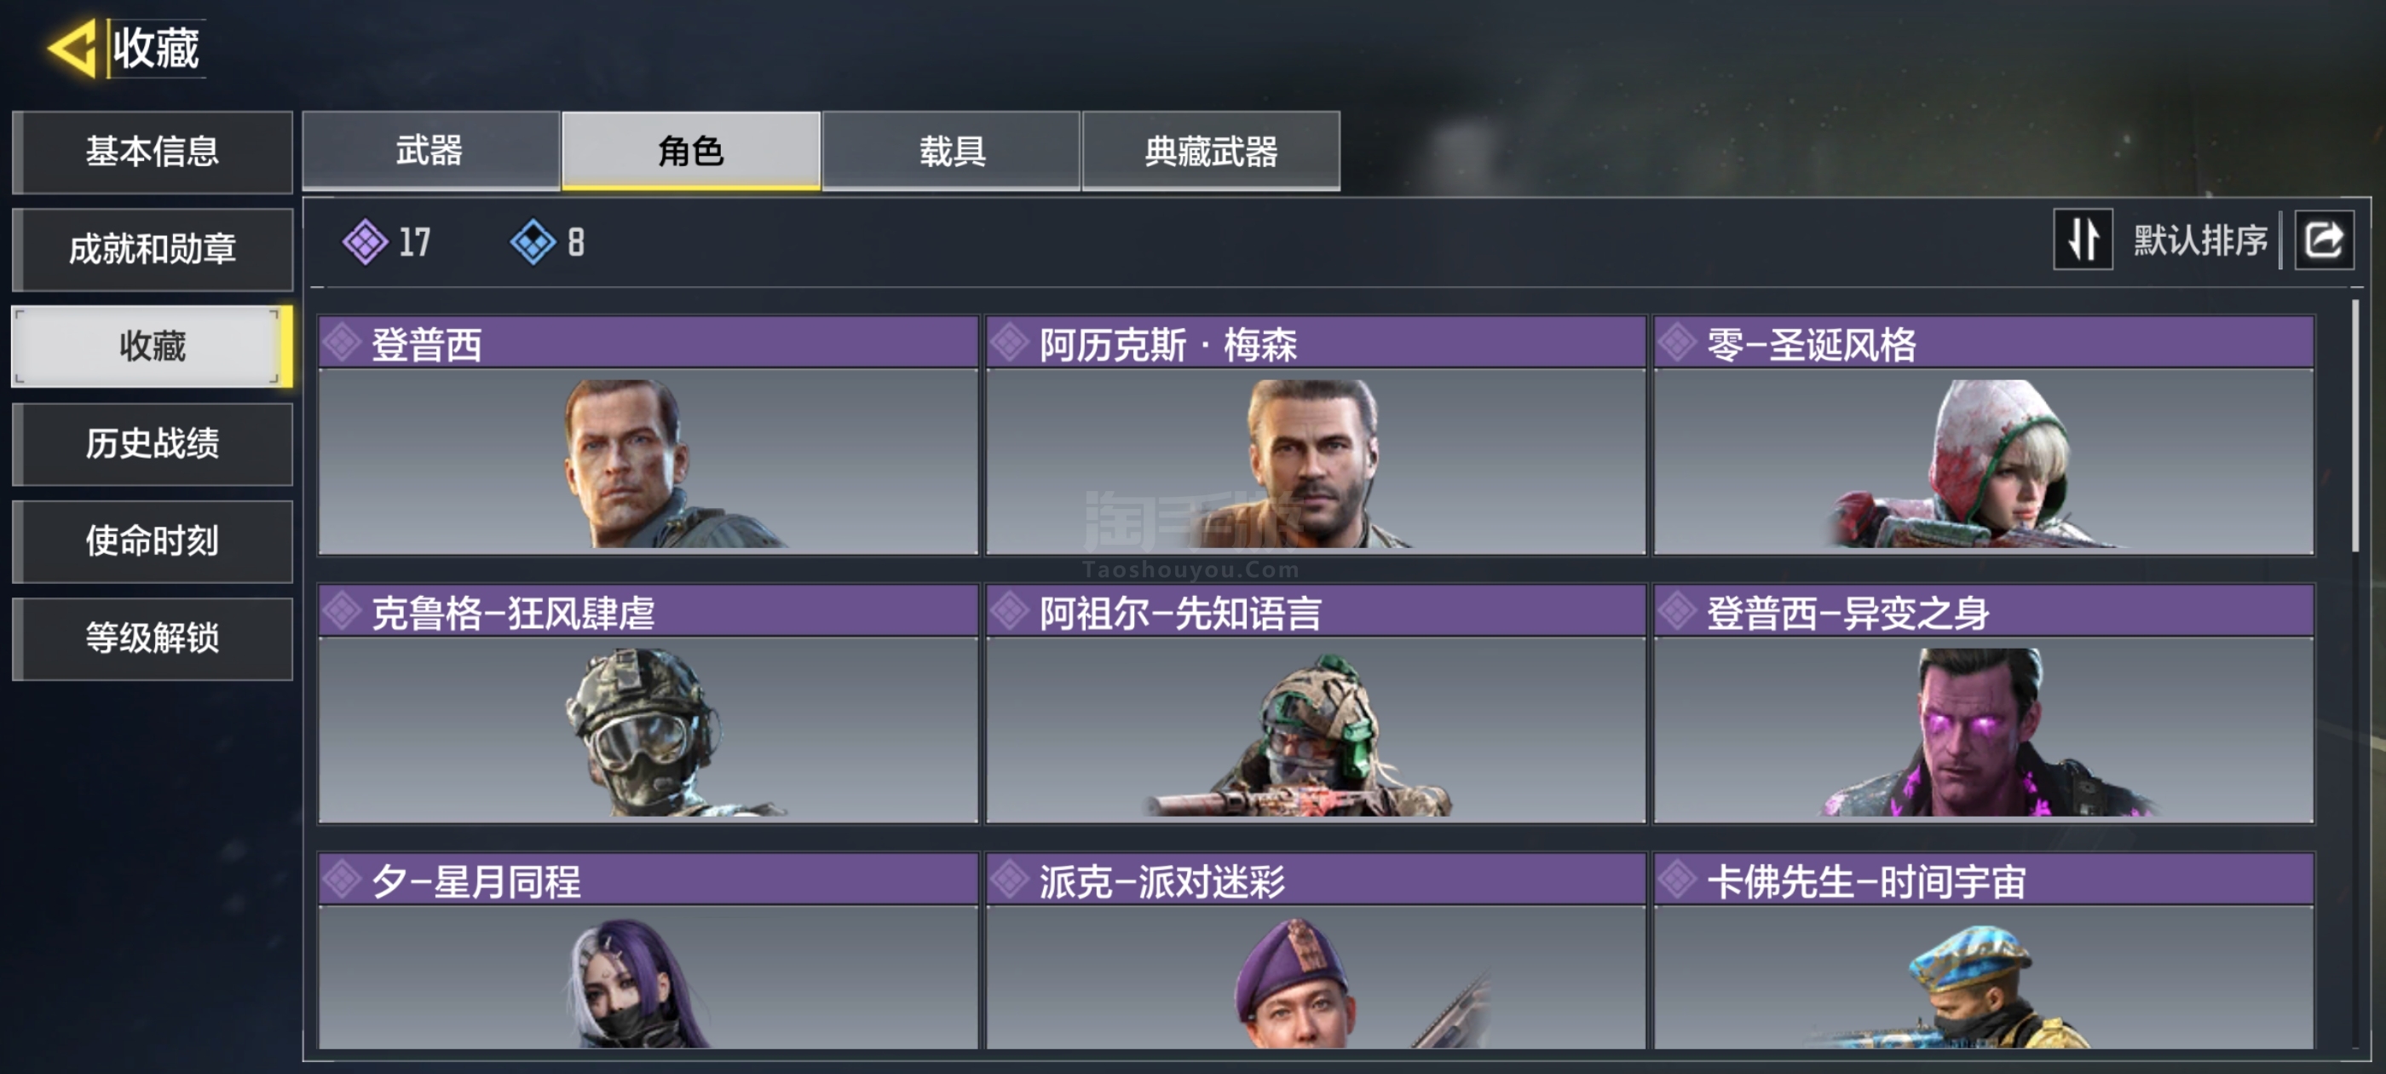
Task: Click the diamond icon on 登普西 card header
Action: (342, 343)
